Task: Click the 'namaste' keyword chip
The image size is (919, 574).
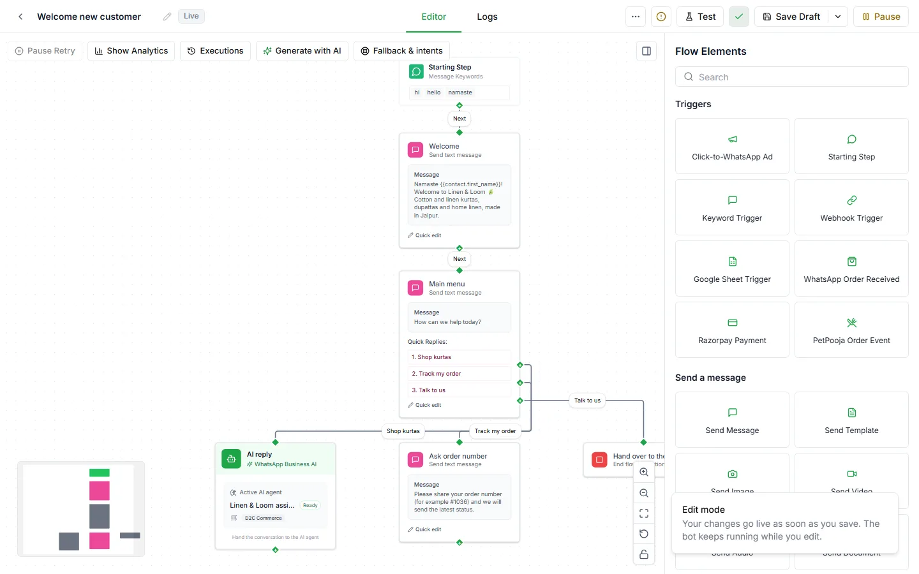Action: coord(460,92)
